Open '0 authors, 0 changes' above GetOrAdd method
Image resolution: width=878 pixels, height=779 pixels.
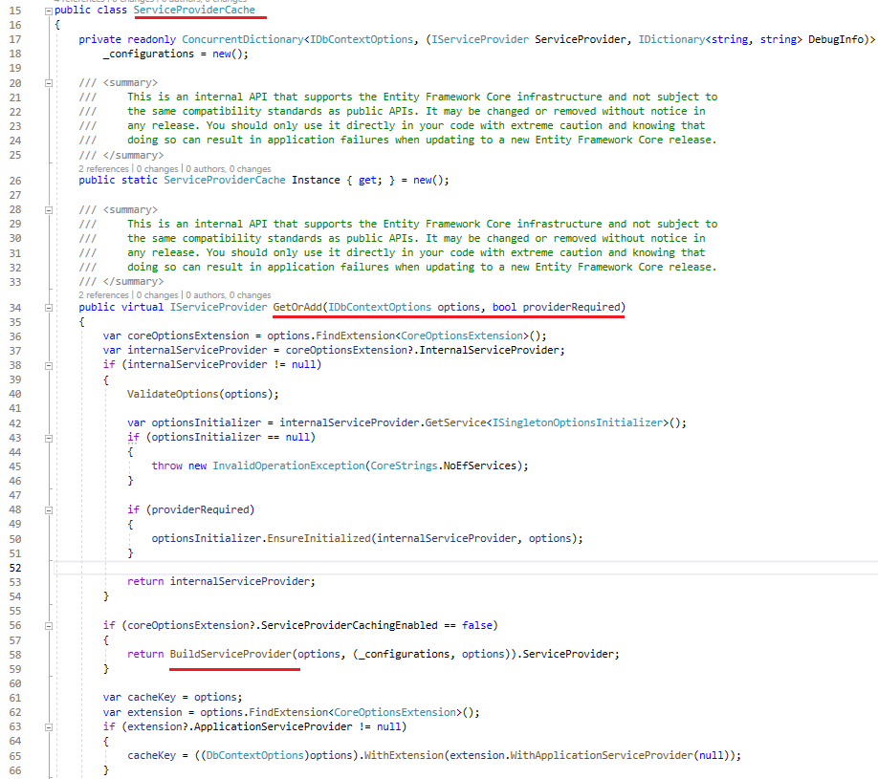[x=228, y=295]
